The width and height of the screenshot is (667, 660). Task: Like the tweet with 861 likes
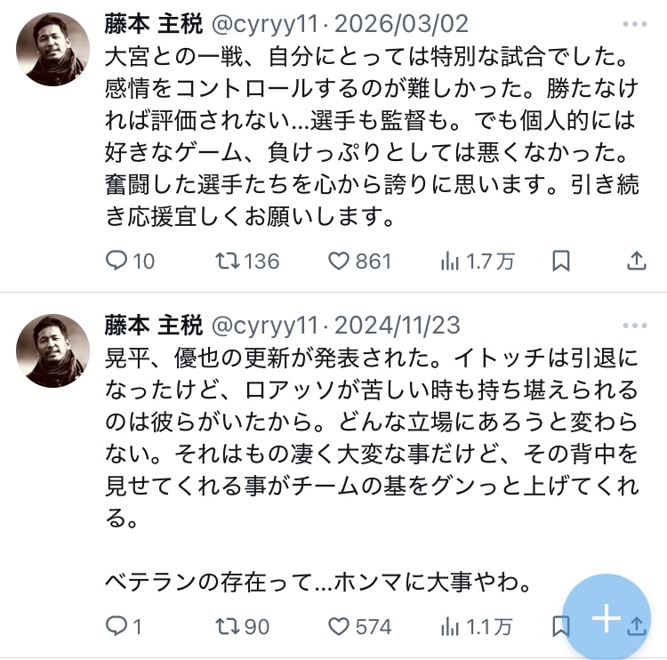coord(338,261)
